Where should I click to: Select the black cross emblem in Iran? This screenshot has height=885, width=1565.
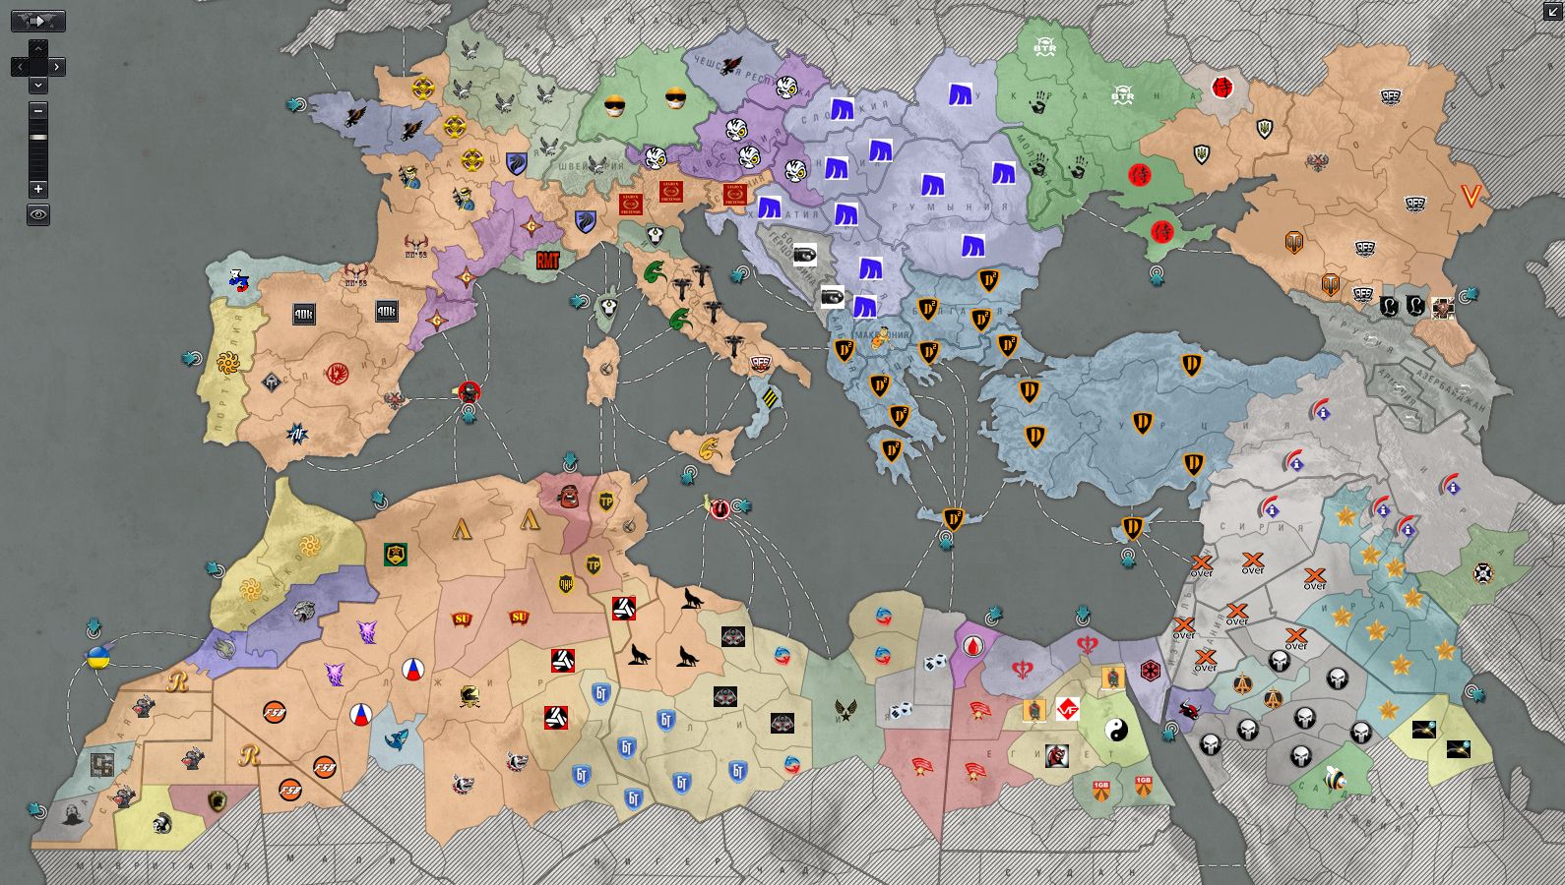point(1483,572)
